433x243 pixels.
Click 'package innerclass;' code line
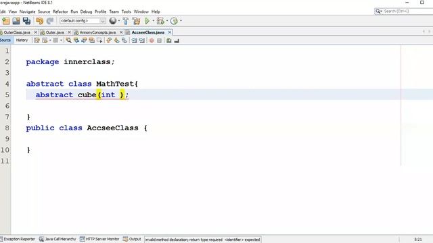tap(70, 61)
